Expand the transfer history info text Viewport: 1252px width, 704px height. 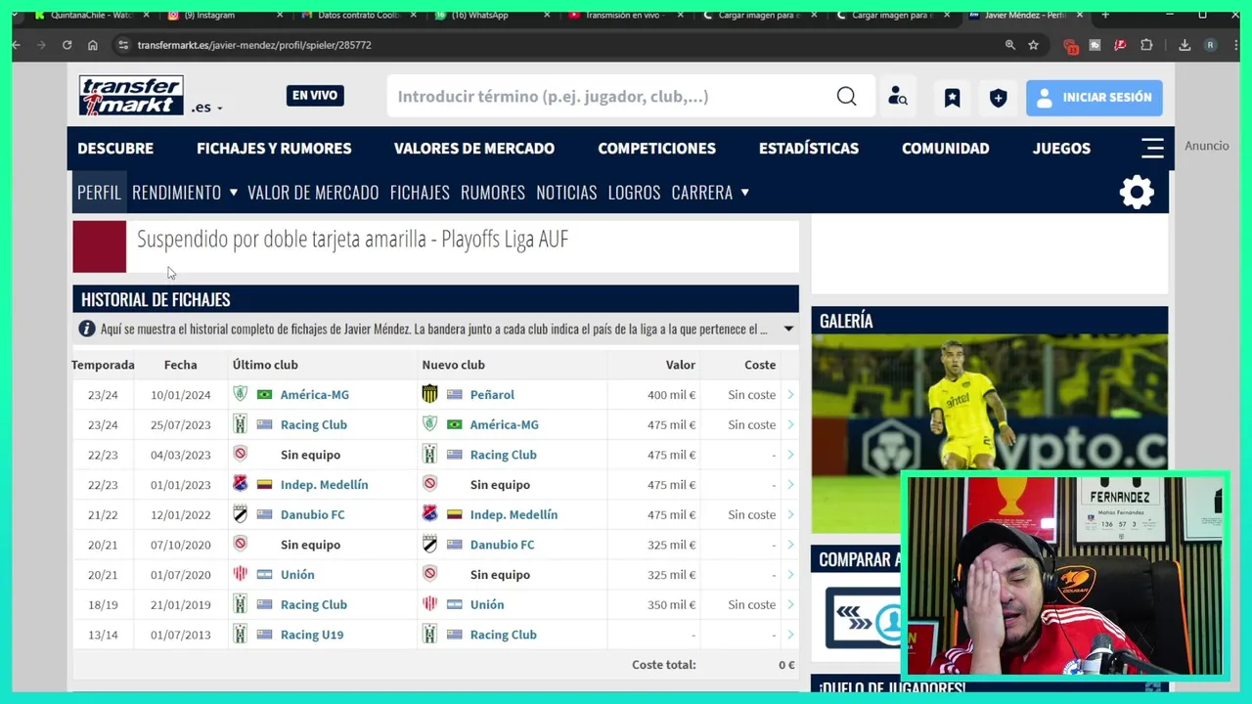tap(788, 329)
